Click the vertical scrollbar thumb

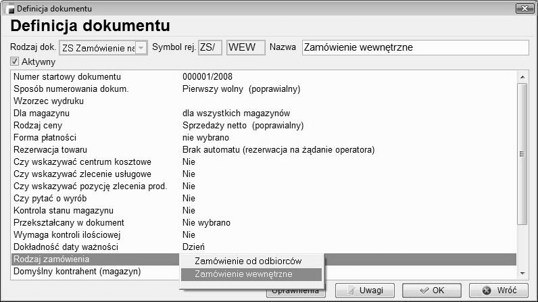pyautogui.click(x=522, y=154)
